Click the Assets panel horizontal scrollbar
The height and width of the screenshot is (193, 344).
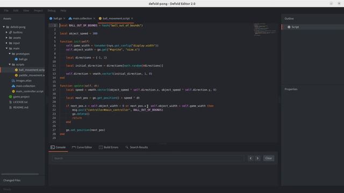[20, 174]
